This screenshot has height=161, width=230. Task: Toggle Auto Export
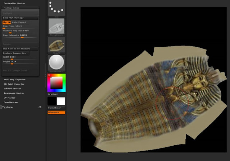point(19,22)
